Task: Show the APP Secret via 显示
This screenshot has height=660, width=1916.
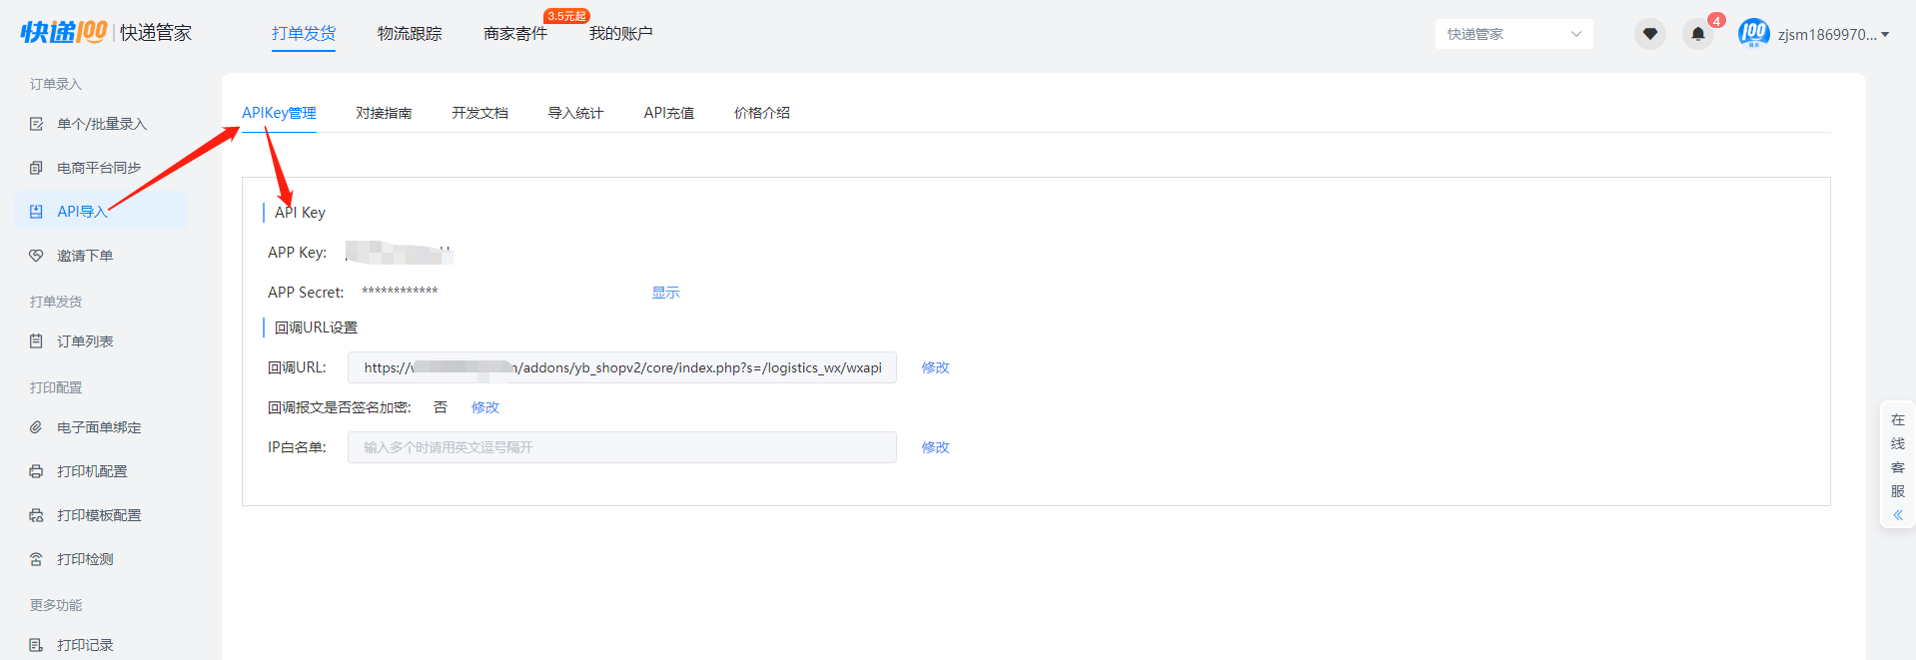Action: click(665, 293)
